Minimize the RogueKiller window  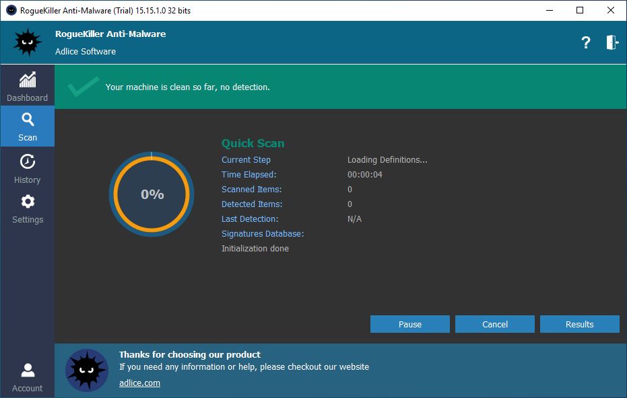pos(550,10)
